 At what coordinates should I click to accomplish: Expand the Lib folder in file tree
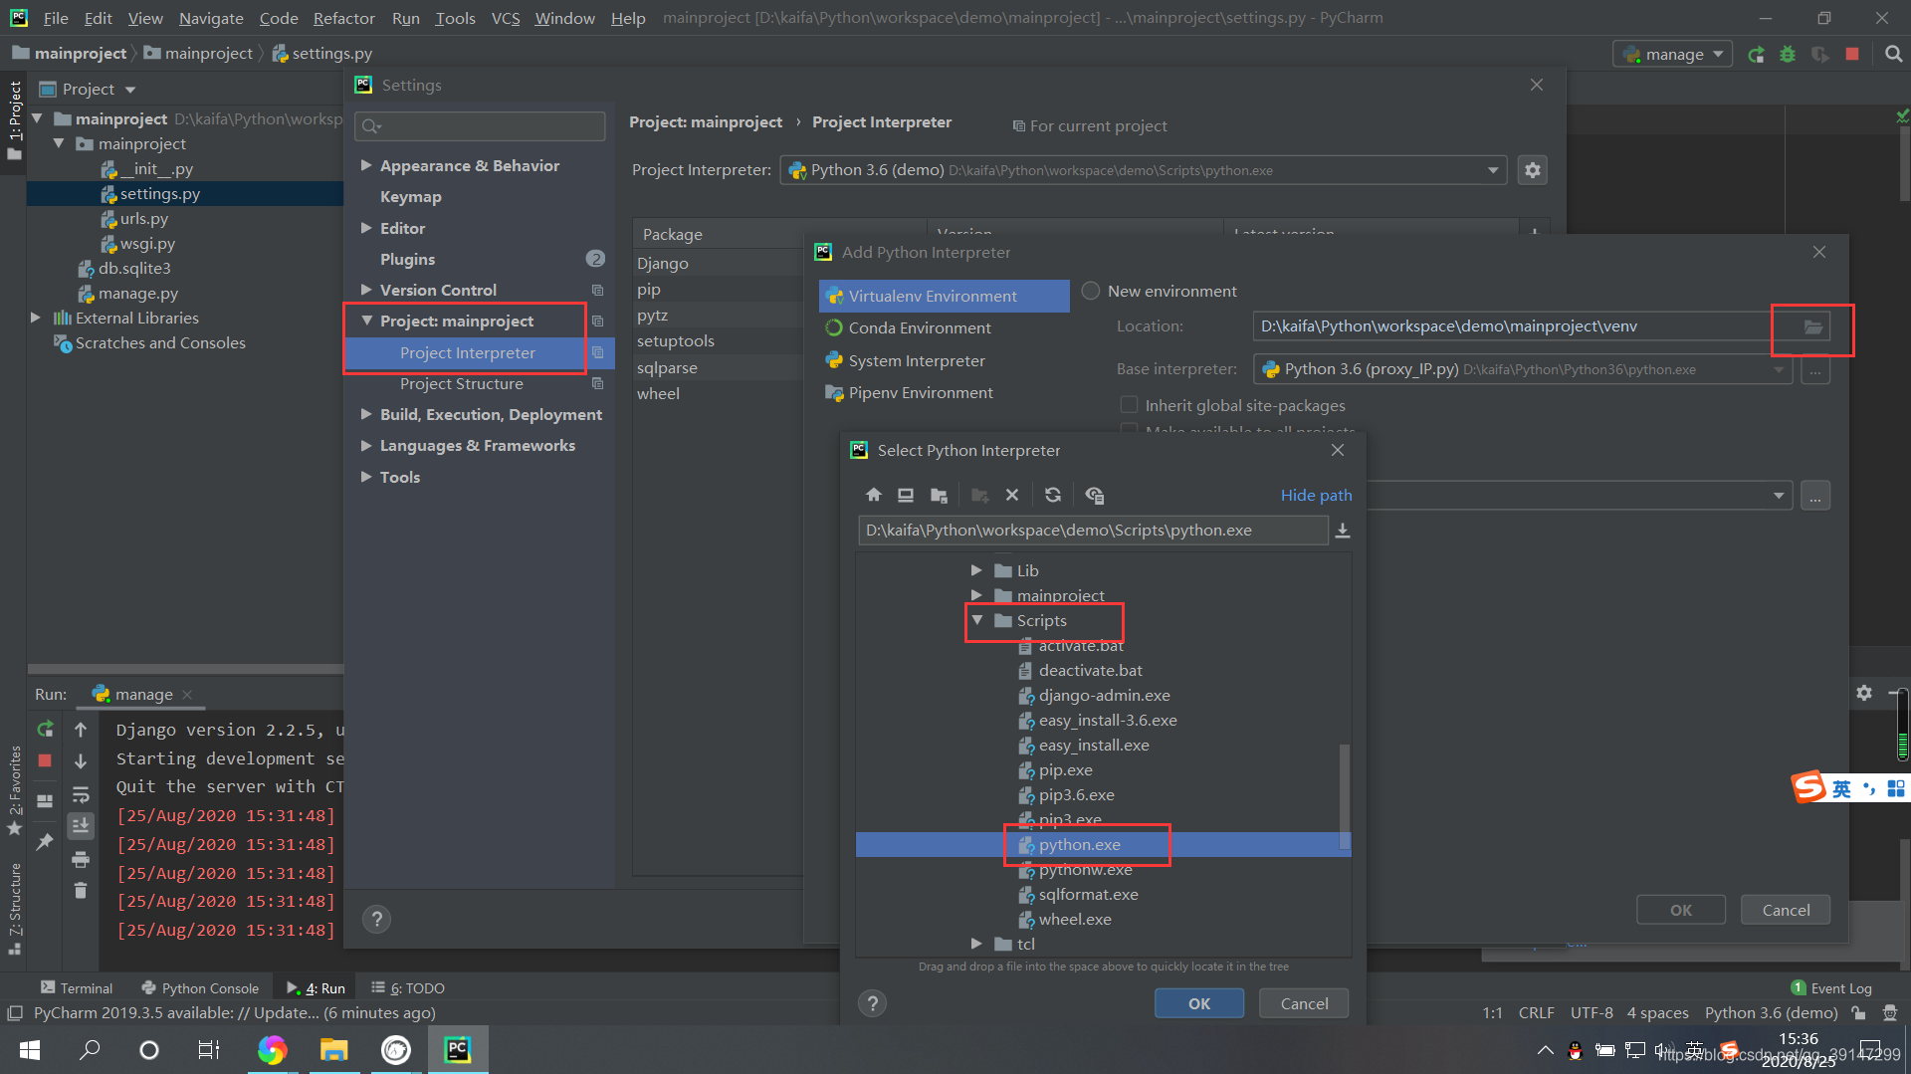[976, 570]
